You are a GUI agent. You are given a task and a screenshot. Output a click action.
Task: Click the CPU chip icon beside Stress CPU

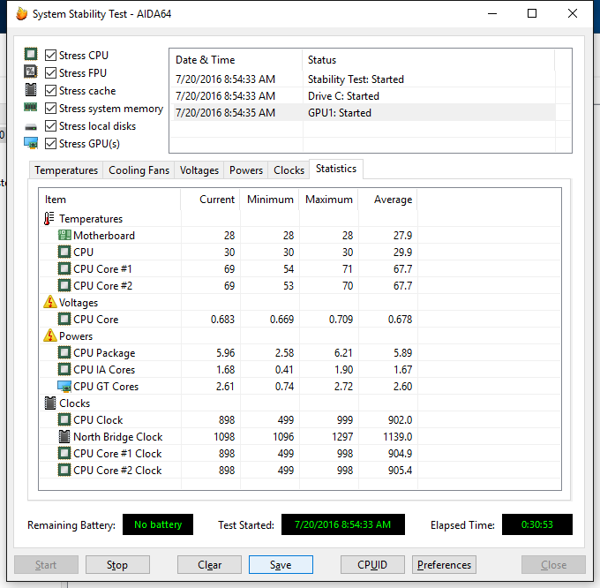pos(31,54)
